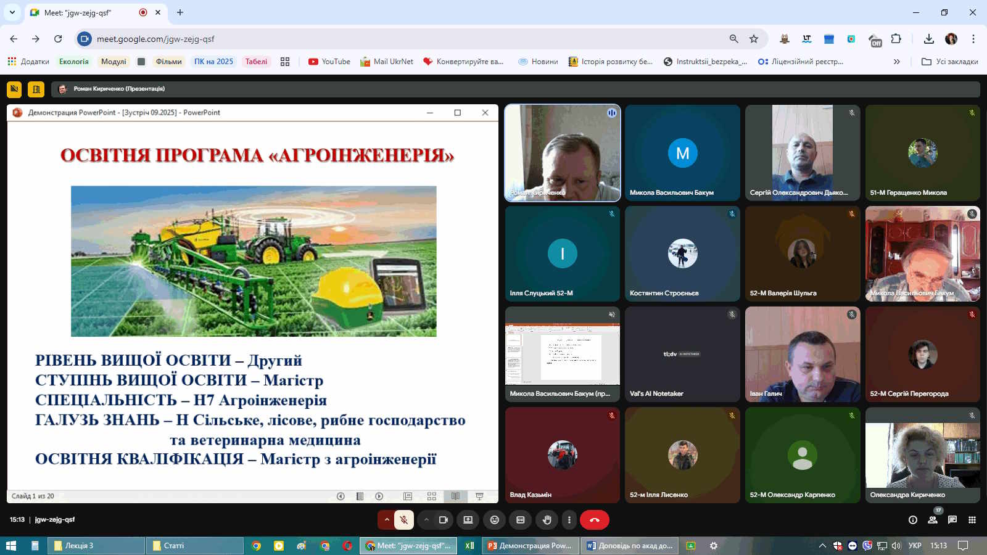Open the YouTube bookmark
The image size is (987, 555).
point(329,62)
